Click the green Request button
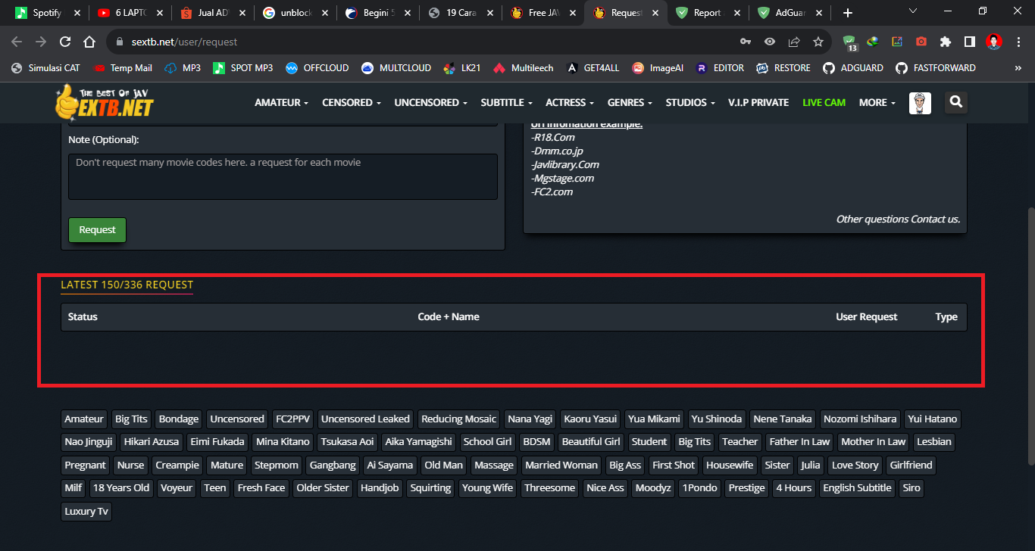 (x=97, y=229)
